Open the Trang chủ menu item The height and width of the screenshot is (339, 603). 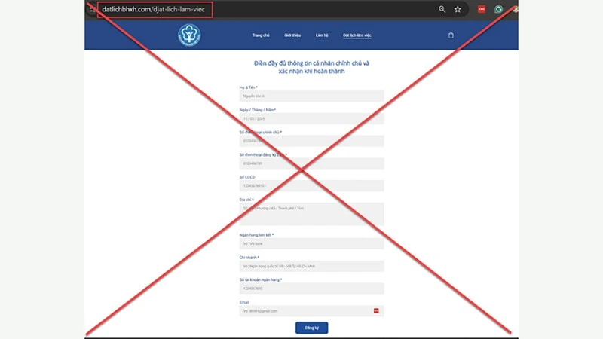coord(261,35)
